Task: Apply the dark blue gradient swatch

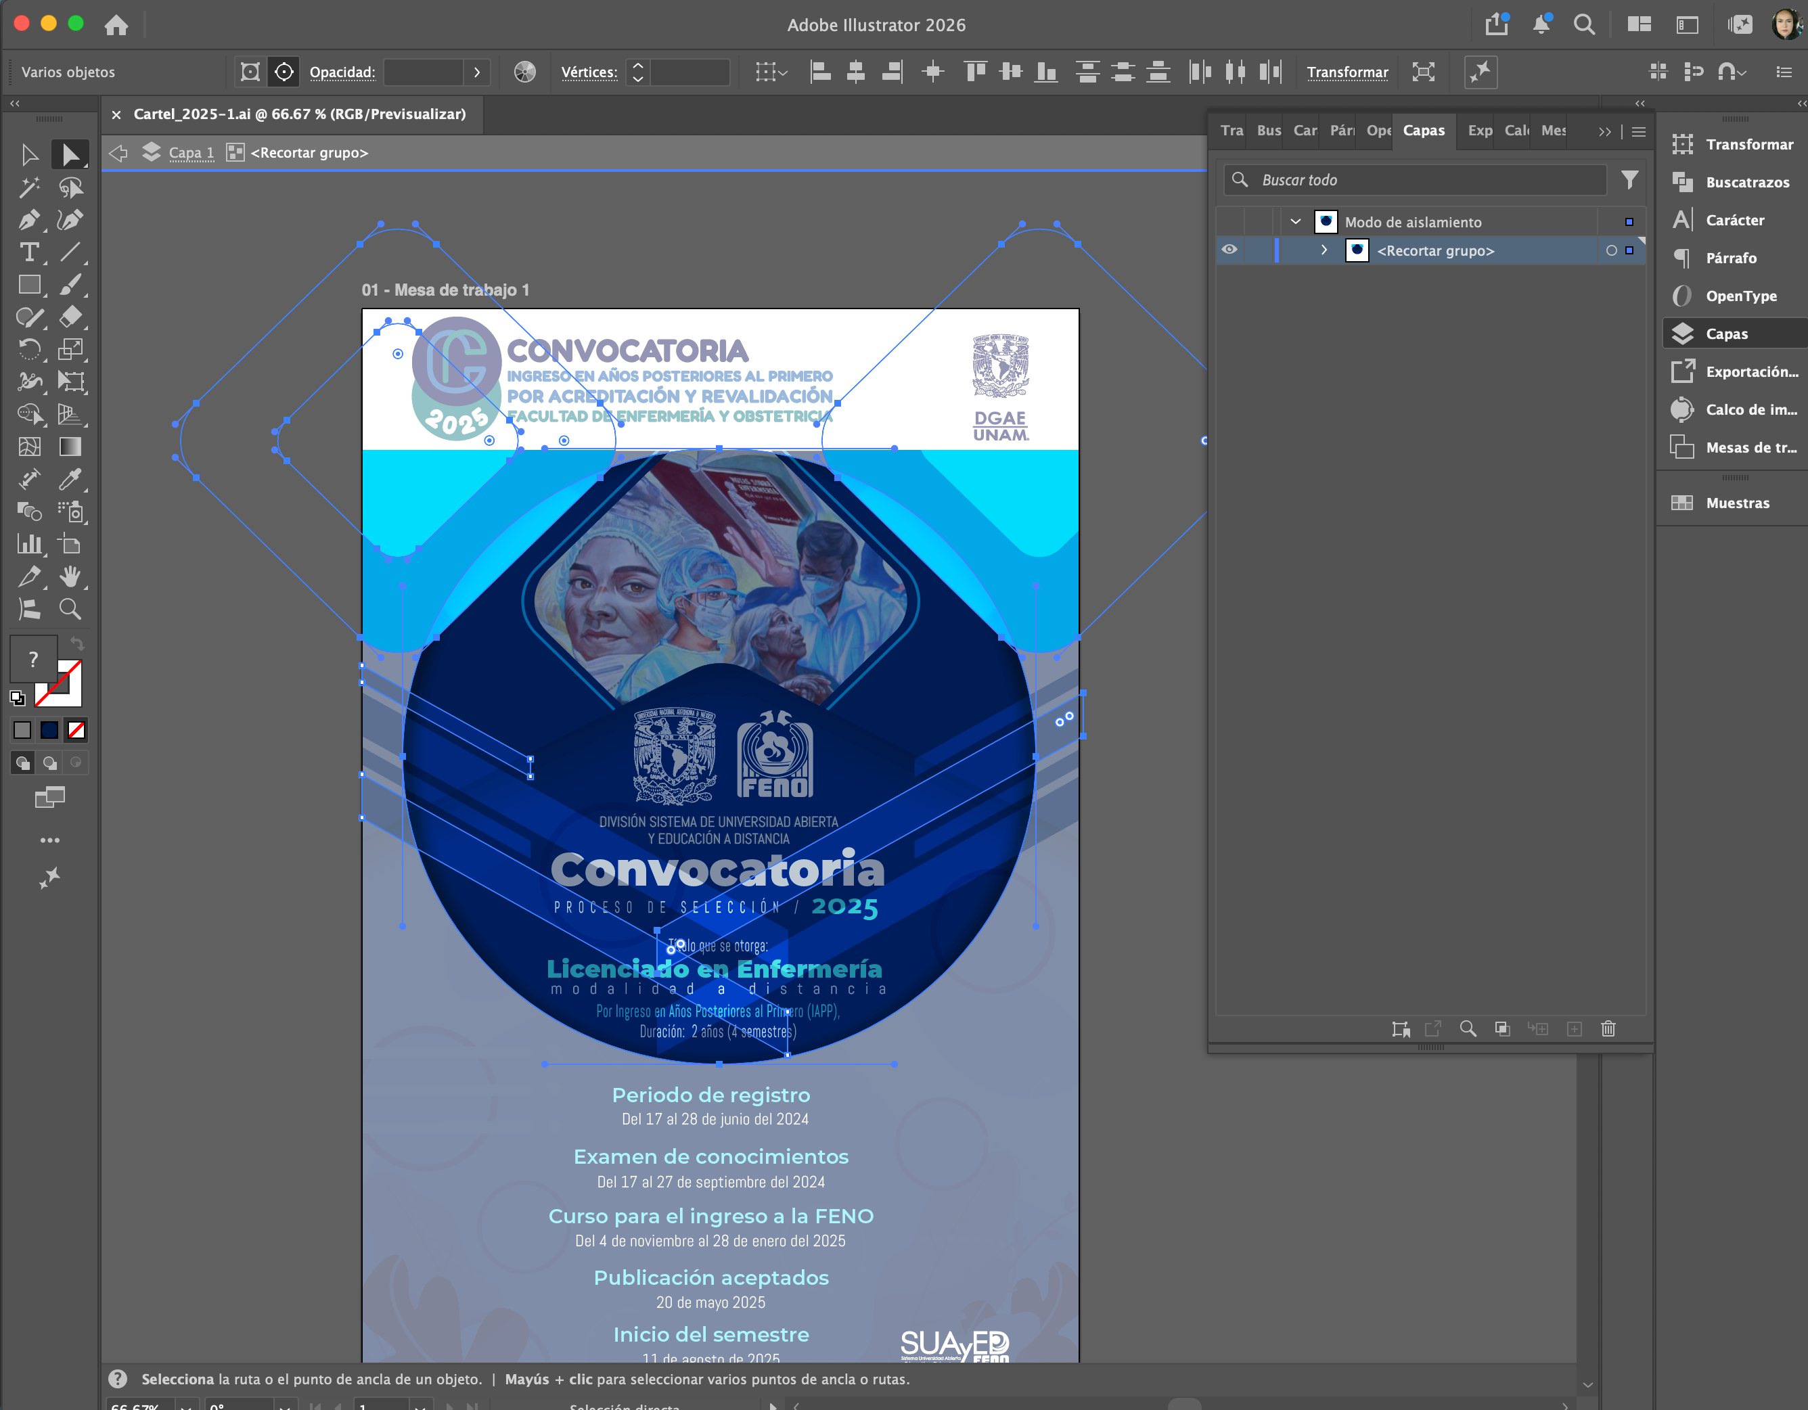Action: tap(49, 729)
